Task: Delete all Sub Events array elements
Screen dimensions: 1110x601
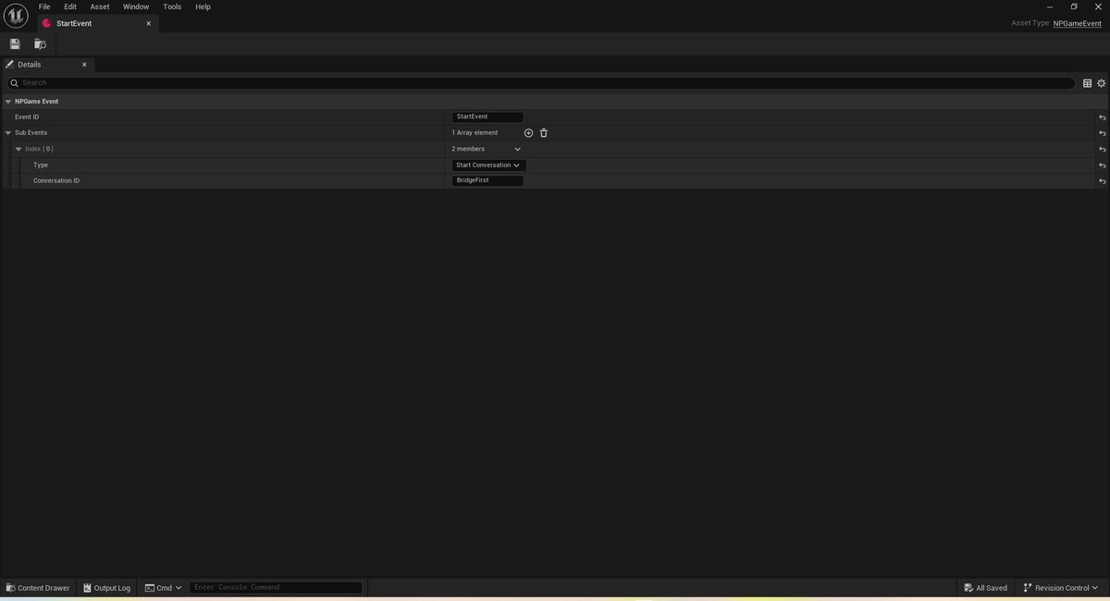Action: click(x=544, y=132)
